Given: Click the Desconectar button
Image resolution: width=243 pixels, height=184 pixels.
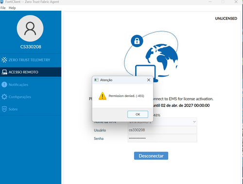Looking at the screenshot, I should 151,156.
